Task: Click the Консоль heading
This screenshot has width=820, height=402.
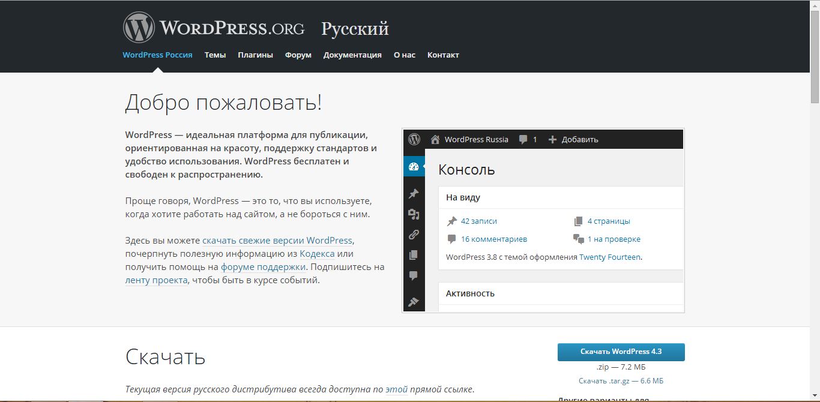Action: 467,170
